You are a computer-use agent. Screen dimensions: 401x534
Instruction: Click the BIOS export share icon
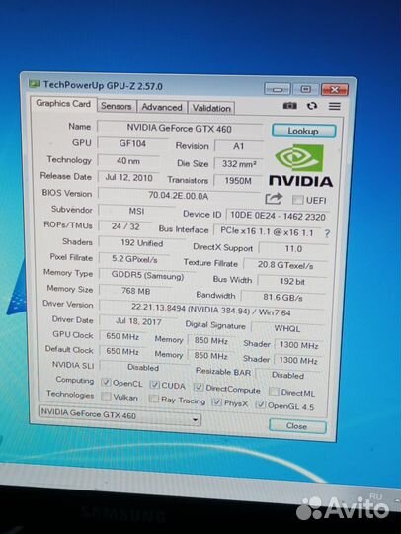274,199
